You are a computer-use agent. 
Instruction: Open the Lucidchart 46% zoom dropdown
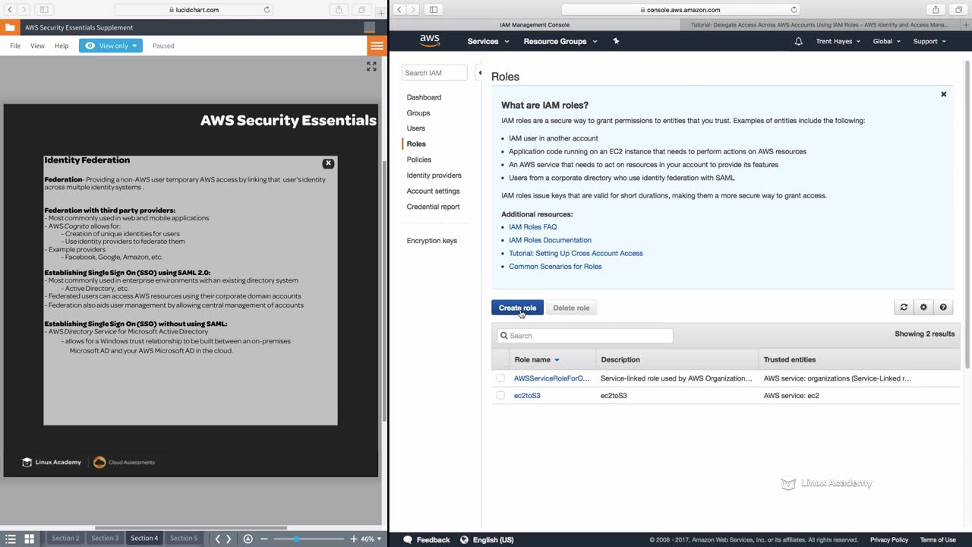click(x=370, y=539)
